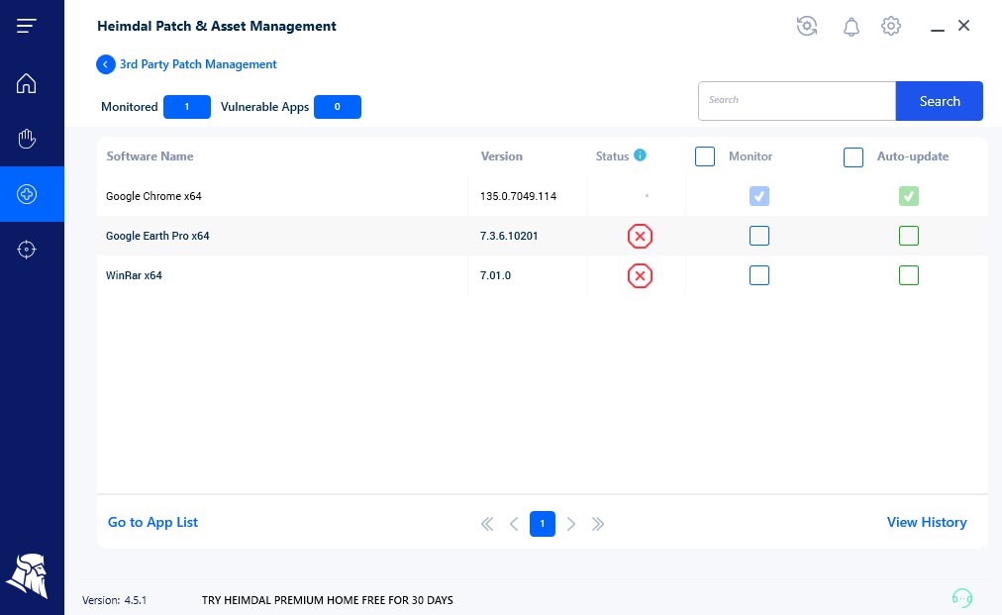Viewport: 1002px width, 615px height.
Task: Open the Go to App List link
Action: pyautogui.click(x=152, y=522)
